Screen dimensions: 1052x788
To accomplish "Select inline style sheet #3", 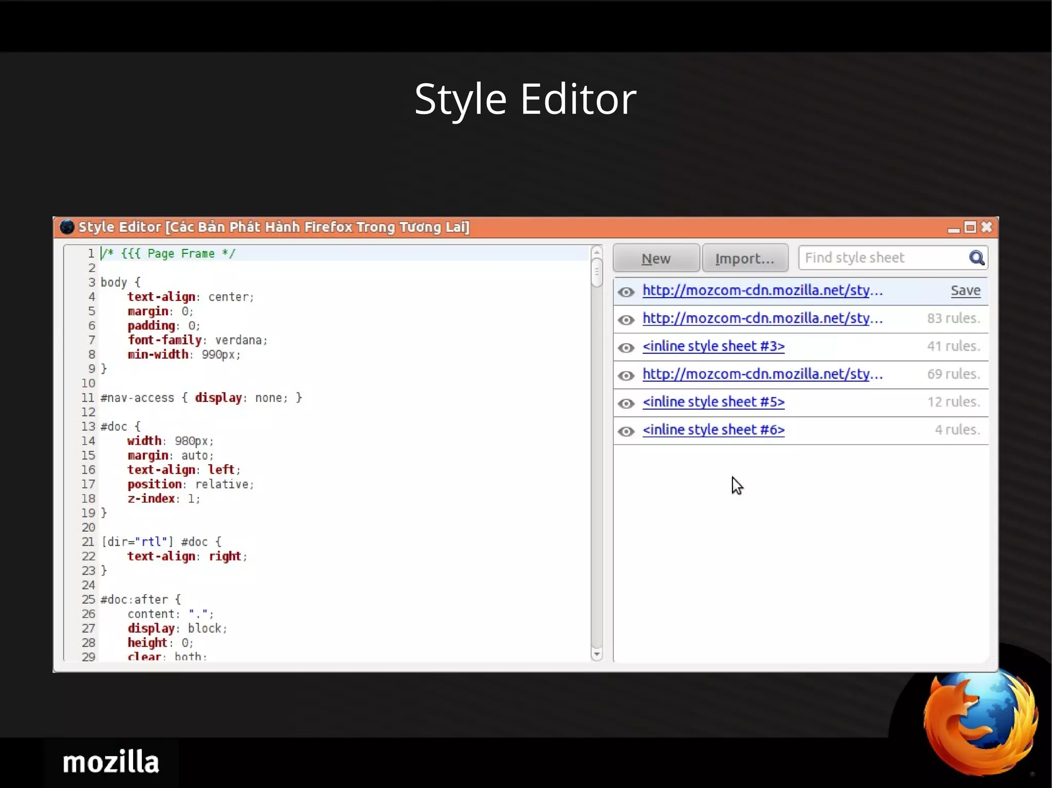I will pos(713,346).
